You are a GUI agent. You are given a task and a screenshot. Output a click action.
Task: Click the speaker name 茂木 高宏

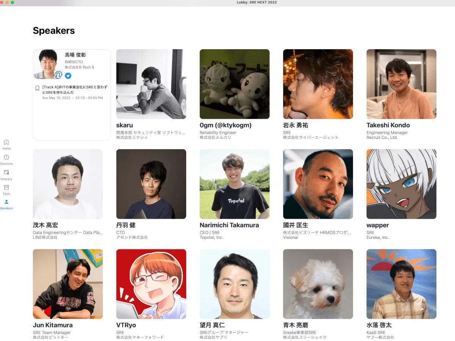coord(46,225)
